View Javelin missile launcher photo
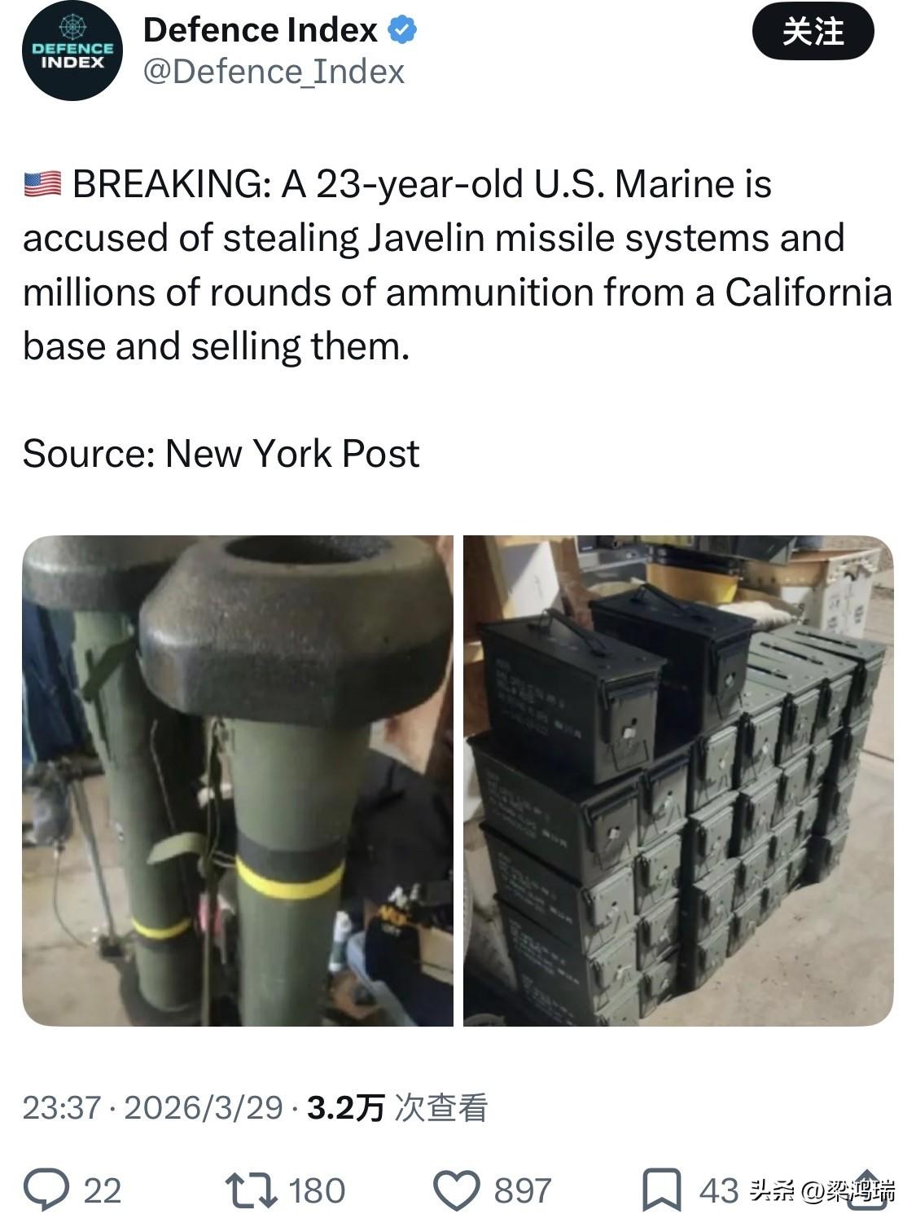Viewport: 916px width, 1223px height. (238, 781)
